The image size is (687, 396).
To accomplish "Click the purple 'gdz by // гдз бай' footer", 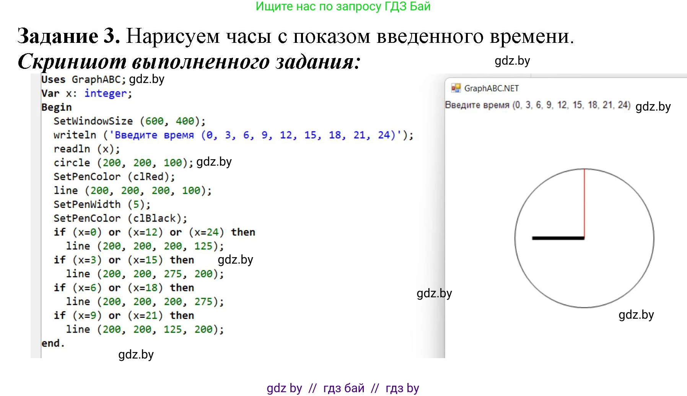I will tap(343, 388).
